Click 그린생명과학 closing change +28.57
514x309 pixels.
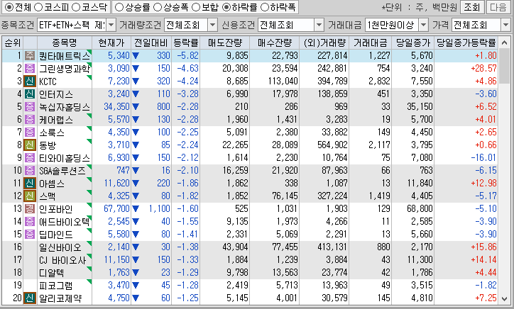click(483, 69)
